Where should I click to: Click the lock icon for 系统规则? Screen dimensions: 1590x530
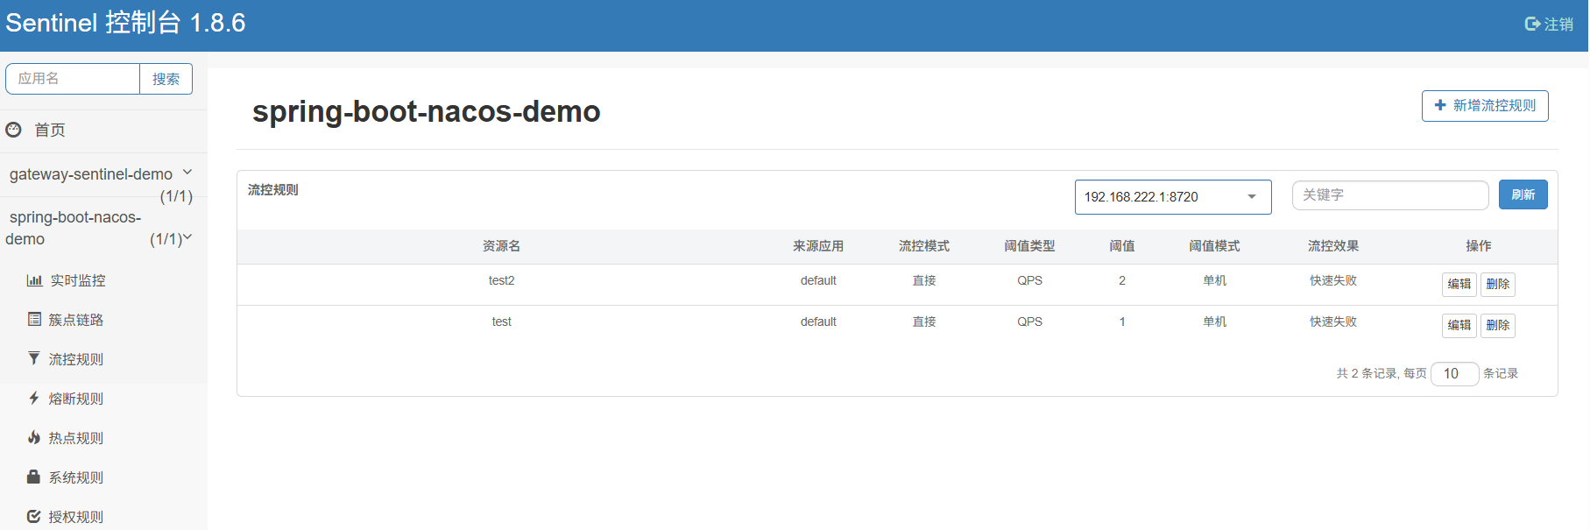[33, 477]
